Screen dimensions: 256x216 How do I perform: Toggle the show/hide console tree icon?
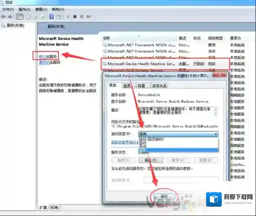20,16
